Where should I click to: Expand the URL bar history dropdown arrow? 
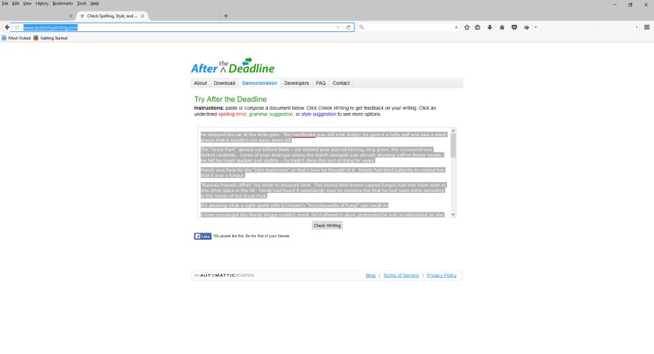coord(338,27)
